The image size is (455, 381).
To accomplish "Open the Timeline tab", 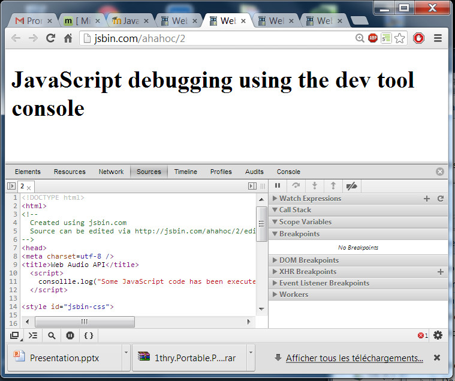I will (x=186, y=172).
